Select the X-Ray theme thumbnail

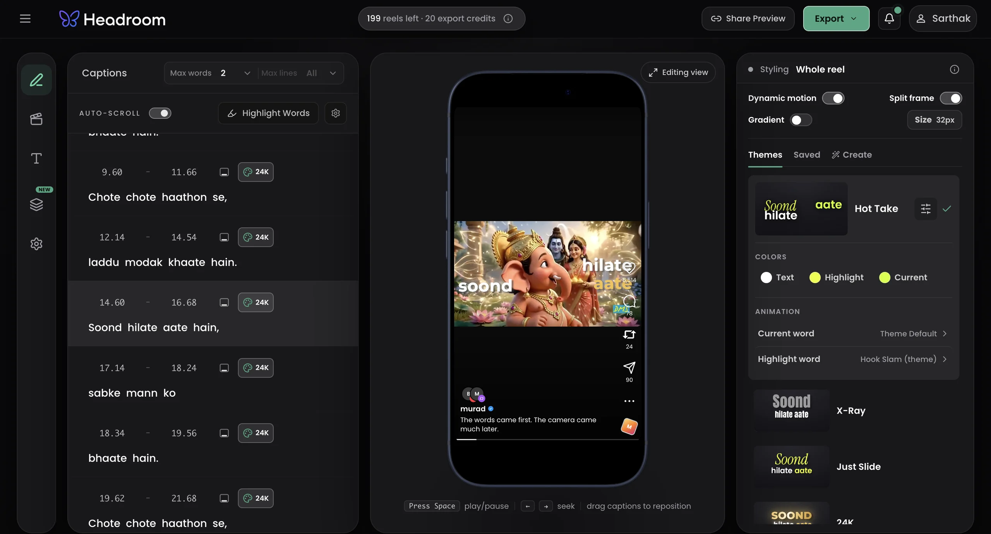[x=792, y=410]
